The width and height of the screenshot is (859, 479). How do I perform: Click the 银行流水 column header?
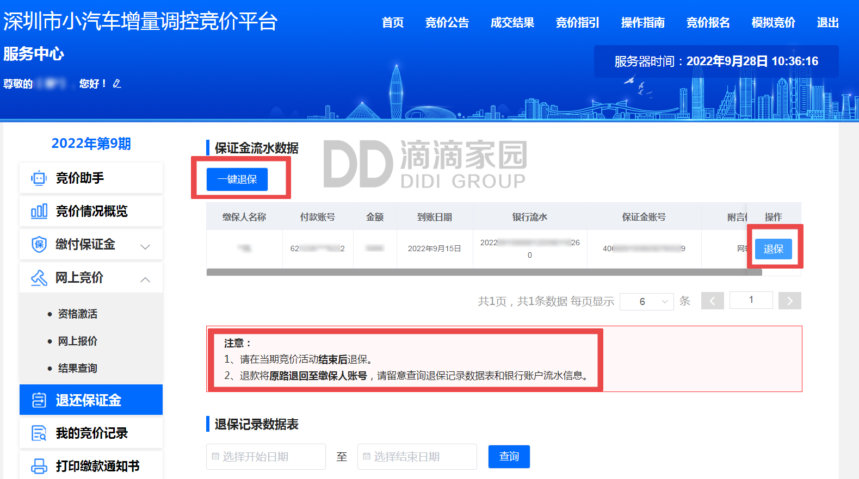tap(530, 217)
